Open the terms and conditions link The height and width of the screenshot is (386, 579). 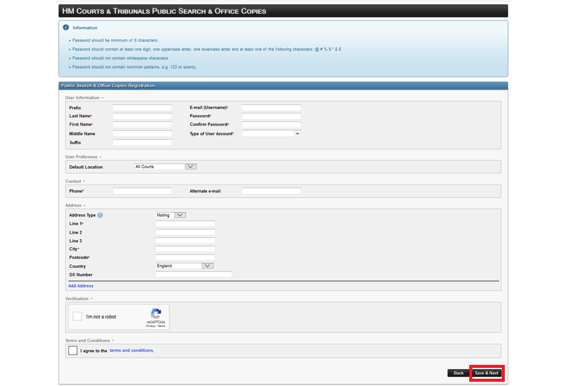[131, 350]
